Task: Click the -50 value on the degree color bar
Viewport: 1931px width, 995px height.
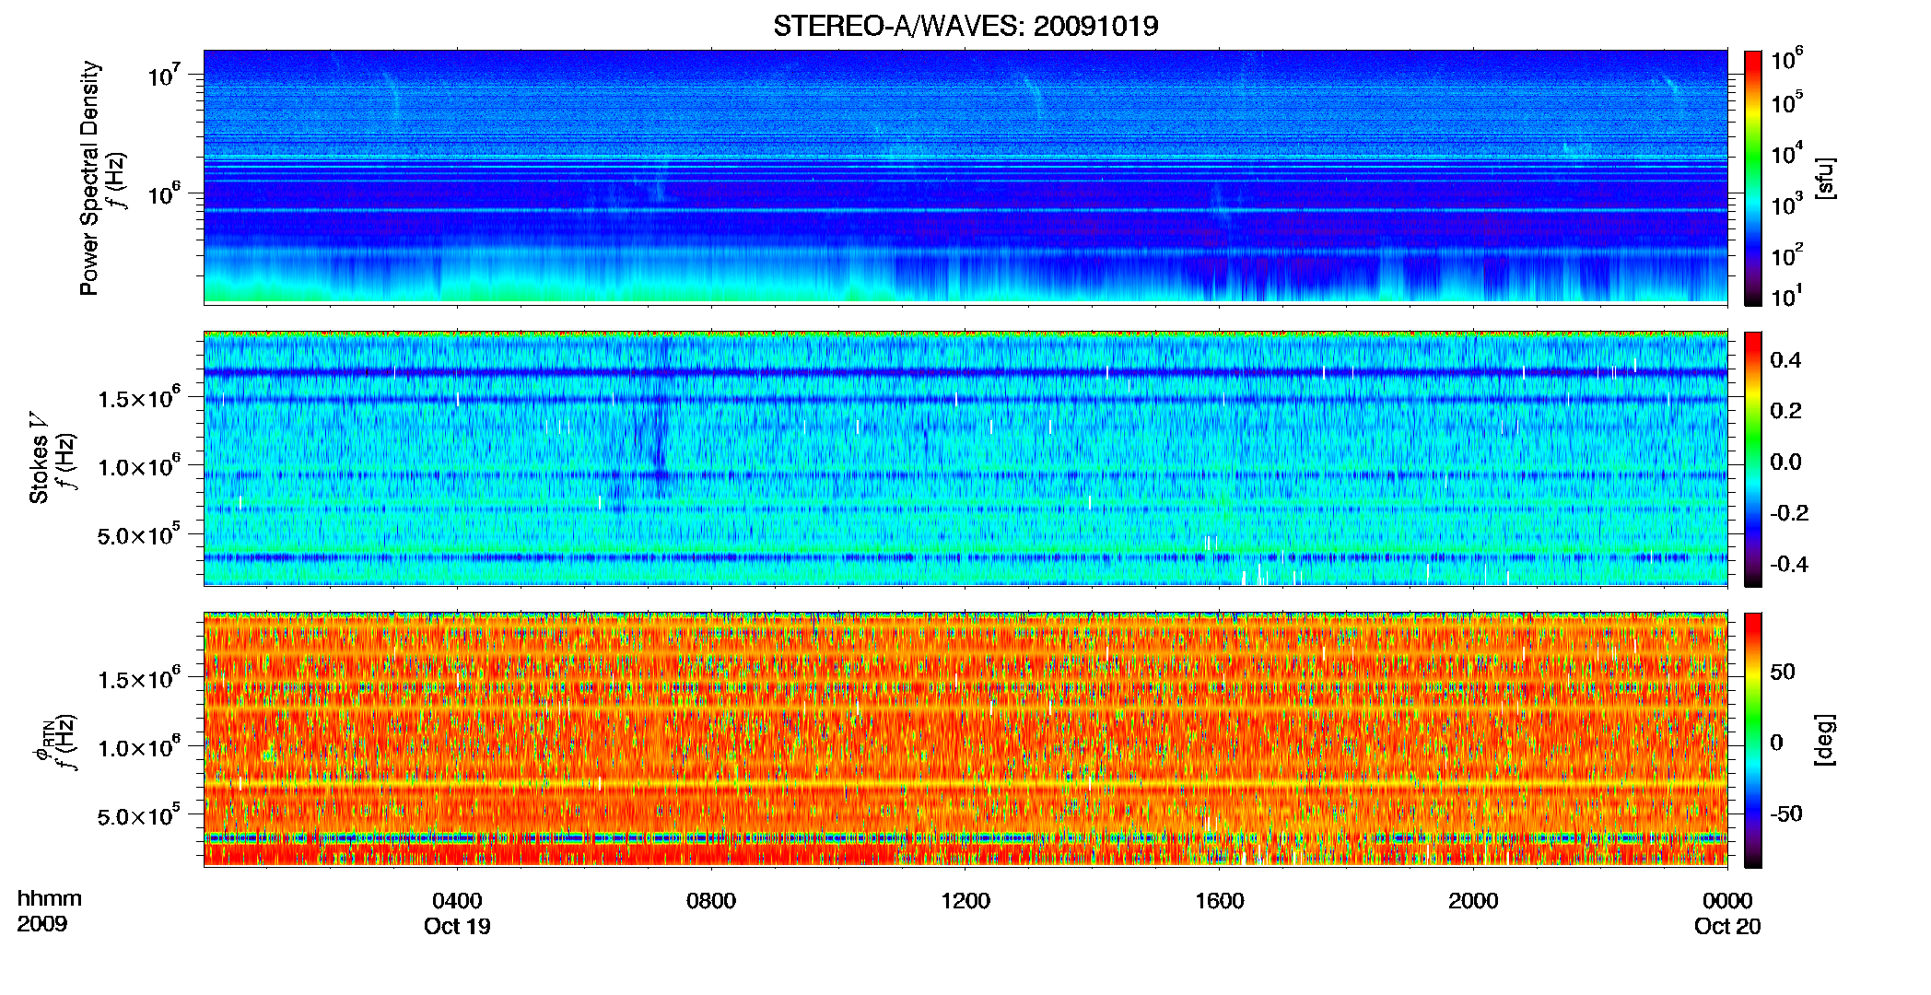Action: (x=1786, y=814)
